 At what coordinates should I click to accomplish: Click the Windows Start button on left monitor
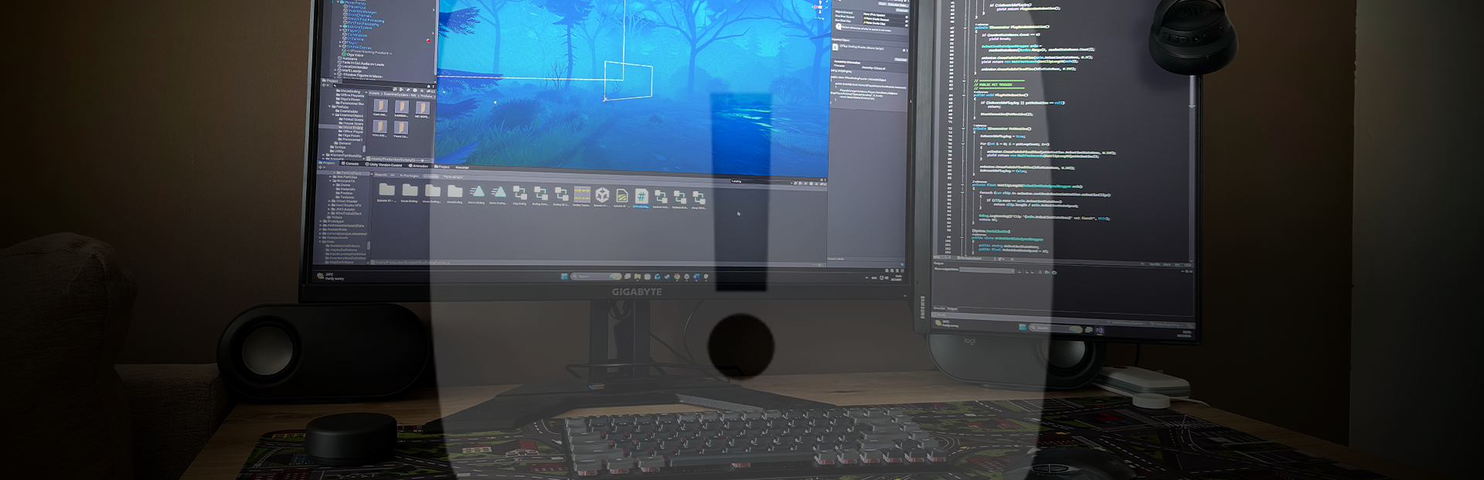click(x=564, y=276)
